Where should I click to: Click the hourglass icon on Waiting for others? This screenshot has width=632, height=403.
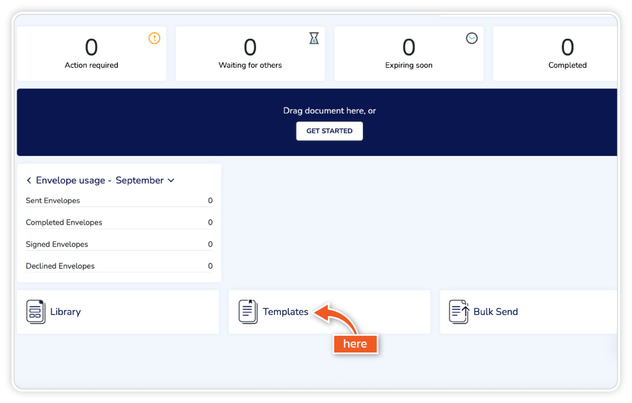[314, 38]
